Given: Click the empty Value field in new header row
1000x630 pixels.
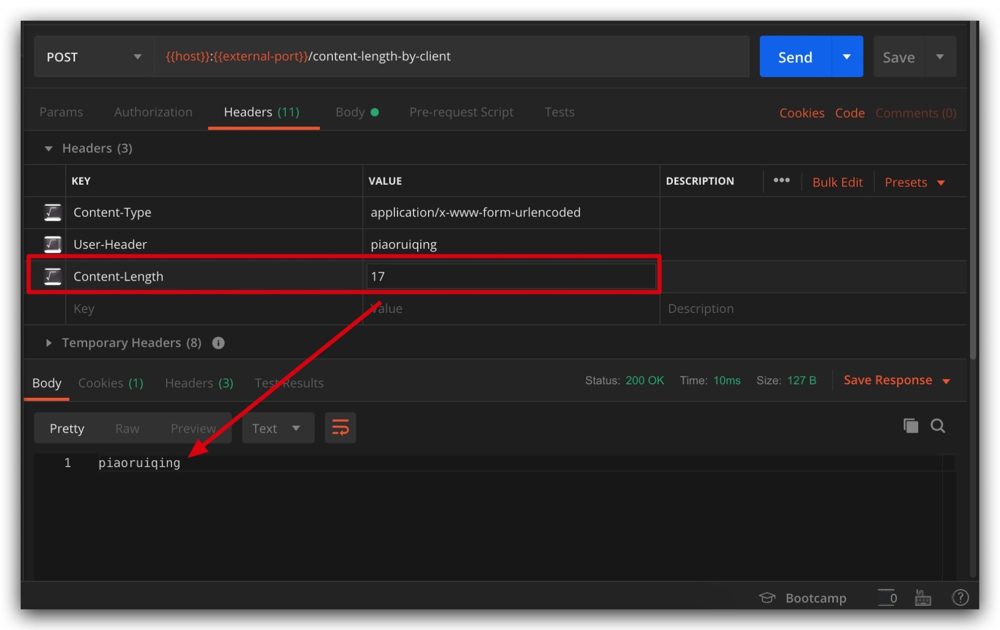Looking at the screenshot, I should 511,309.
